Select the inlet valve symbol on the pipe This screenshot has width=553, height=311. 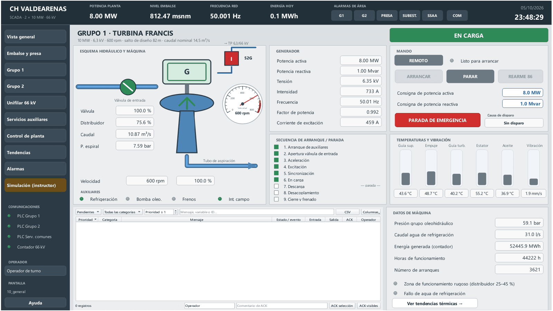pos(128,87)
